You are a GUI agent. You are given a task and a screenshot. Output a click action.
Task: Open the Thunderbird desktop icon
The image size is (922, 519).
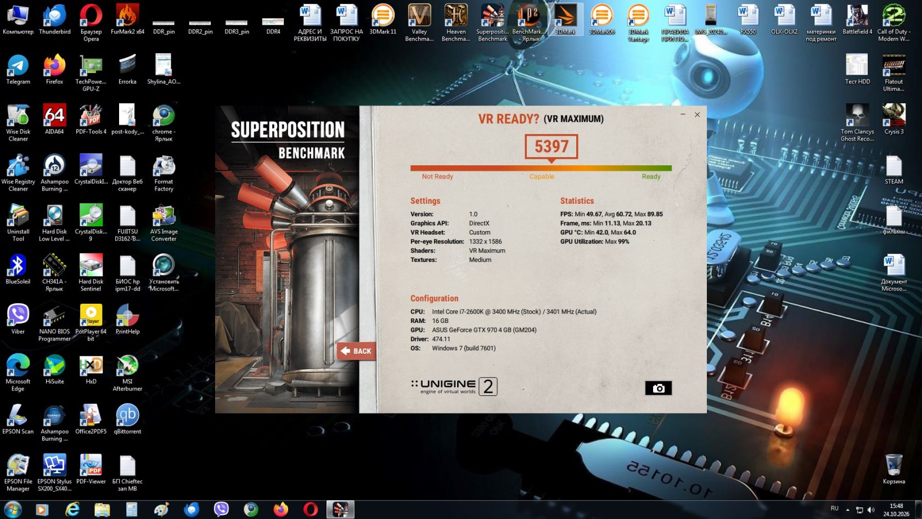tap(54, 20)
